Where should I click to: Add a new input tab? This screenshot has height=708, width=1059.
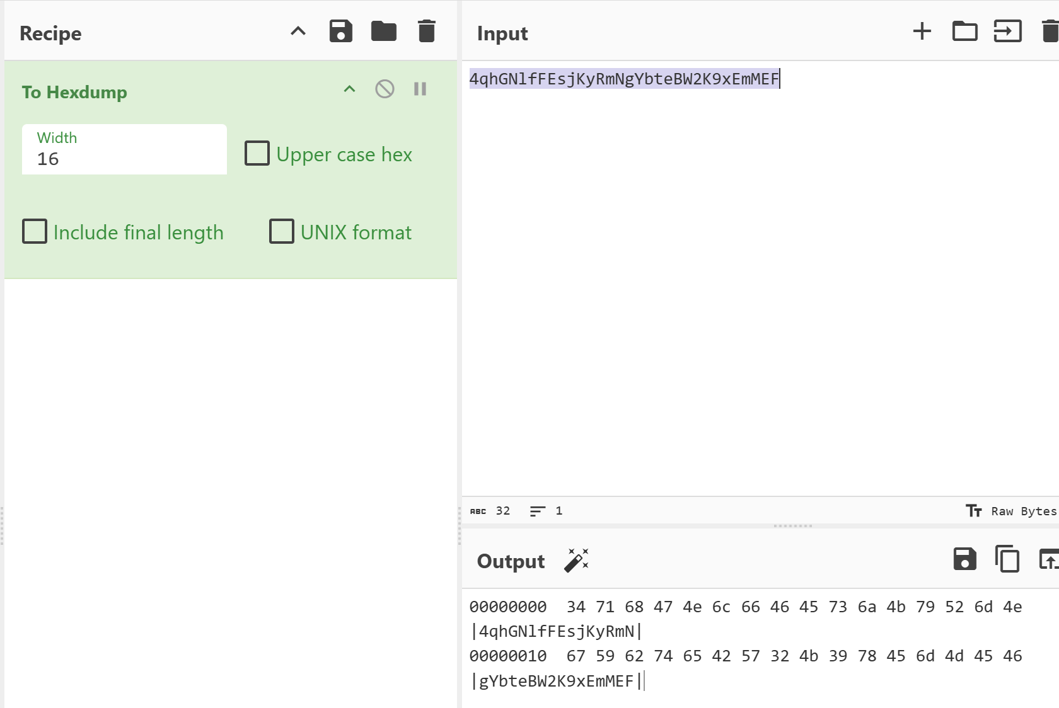(x=922, y=31)
